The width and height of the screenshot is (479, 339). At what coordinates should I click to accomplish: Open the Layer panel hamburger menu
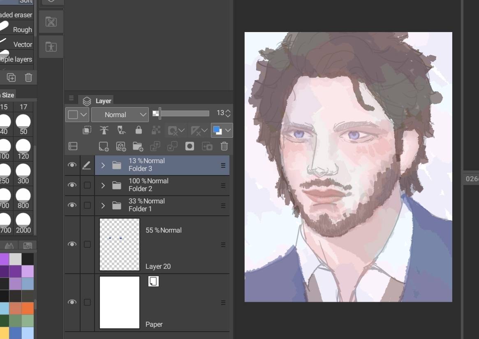point(71,98)
